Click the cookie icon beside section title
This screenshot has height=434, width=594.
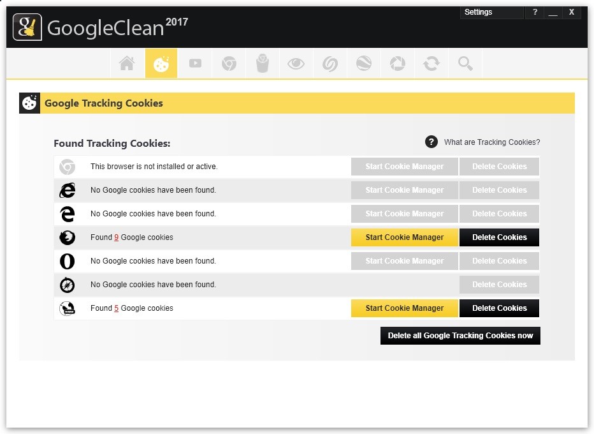pyautogui.click(x=29, y=103)
